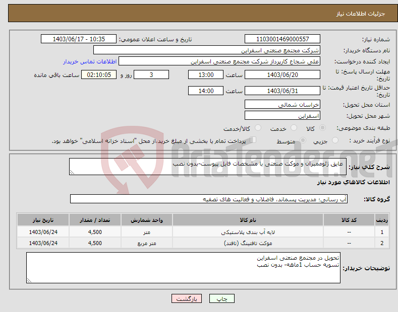Screen dimensions: 398x312
Task: Select the خدمت radio button
Action: [x=294, y=128]
